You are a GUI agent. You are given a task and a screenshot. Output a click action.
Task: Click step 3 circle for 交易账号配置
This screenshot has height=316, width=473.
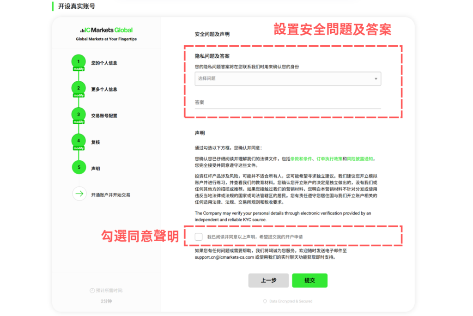79,115
